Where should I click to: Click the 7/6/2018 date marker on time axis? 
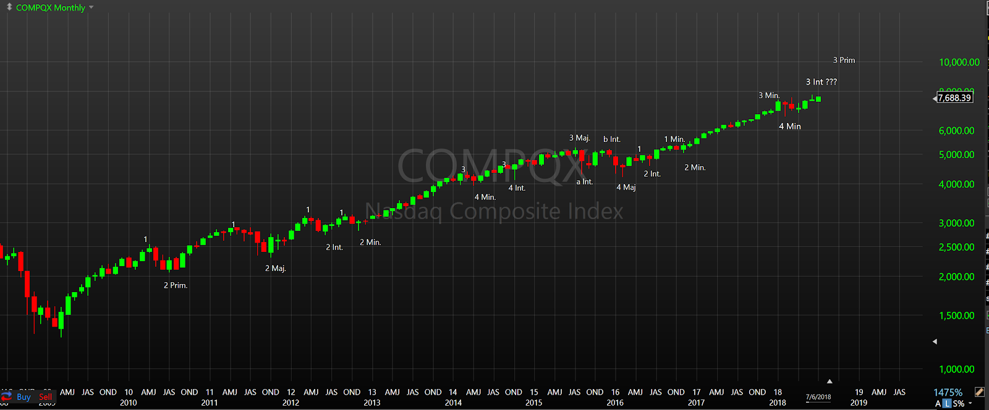pos(818,397)
